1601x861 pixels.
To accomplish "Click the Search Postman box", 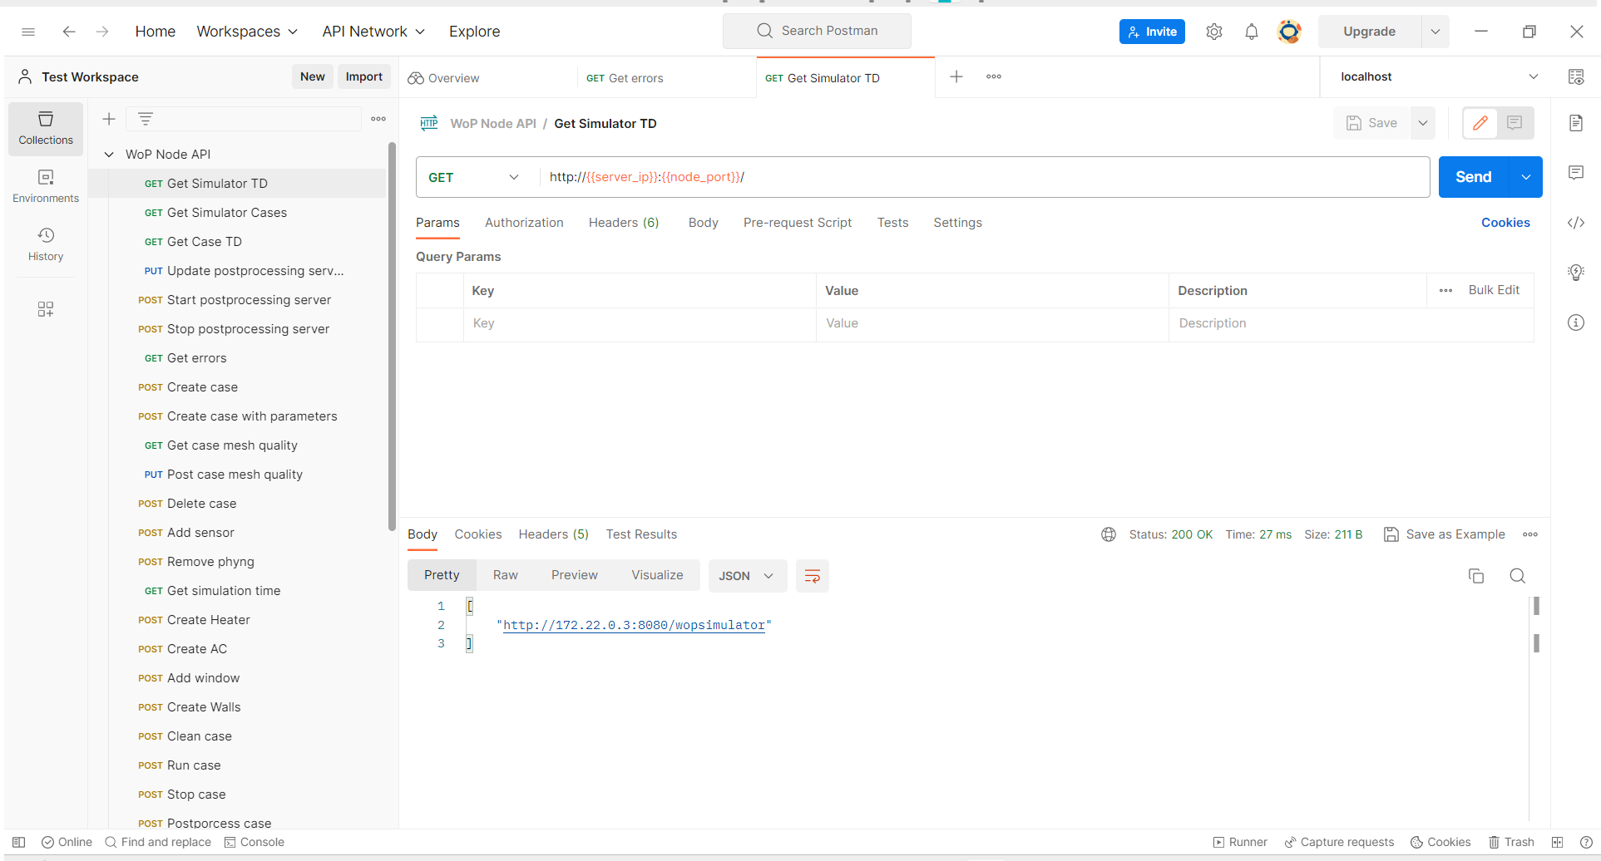I will pos(817,32).
